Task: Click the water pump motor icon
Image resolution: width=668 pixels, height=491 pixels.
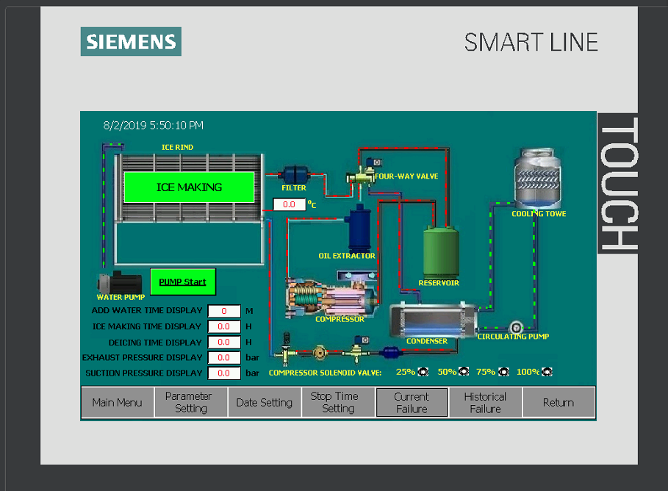Action: point(119,283)
